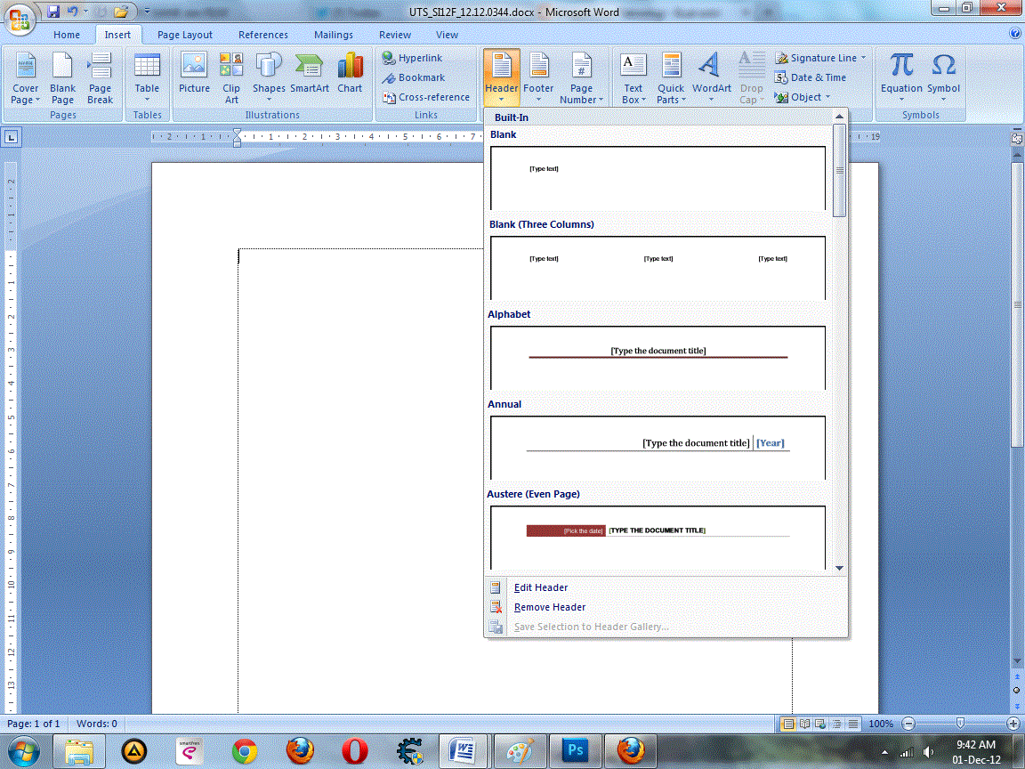Select the Annual header template
The image size is (1025, 769).
pos(658,448)
